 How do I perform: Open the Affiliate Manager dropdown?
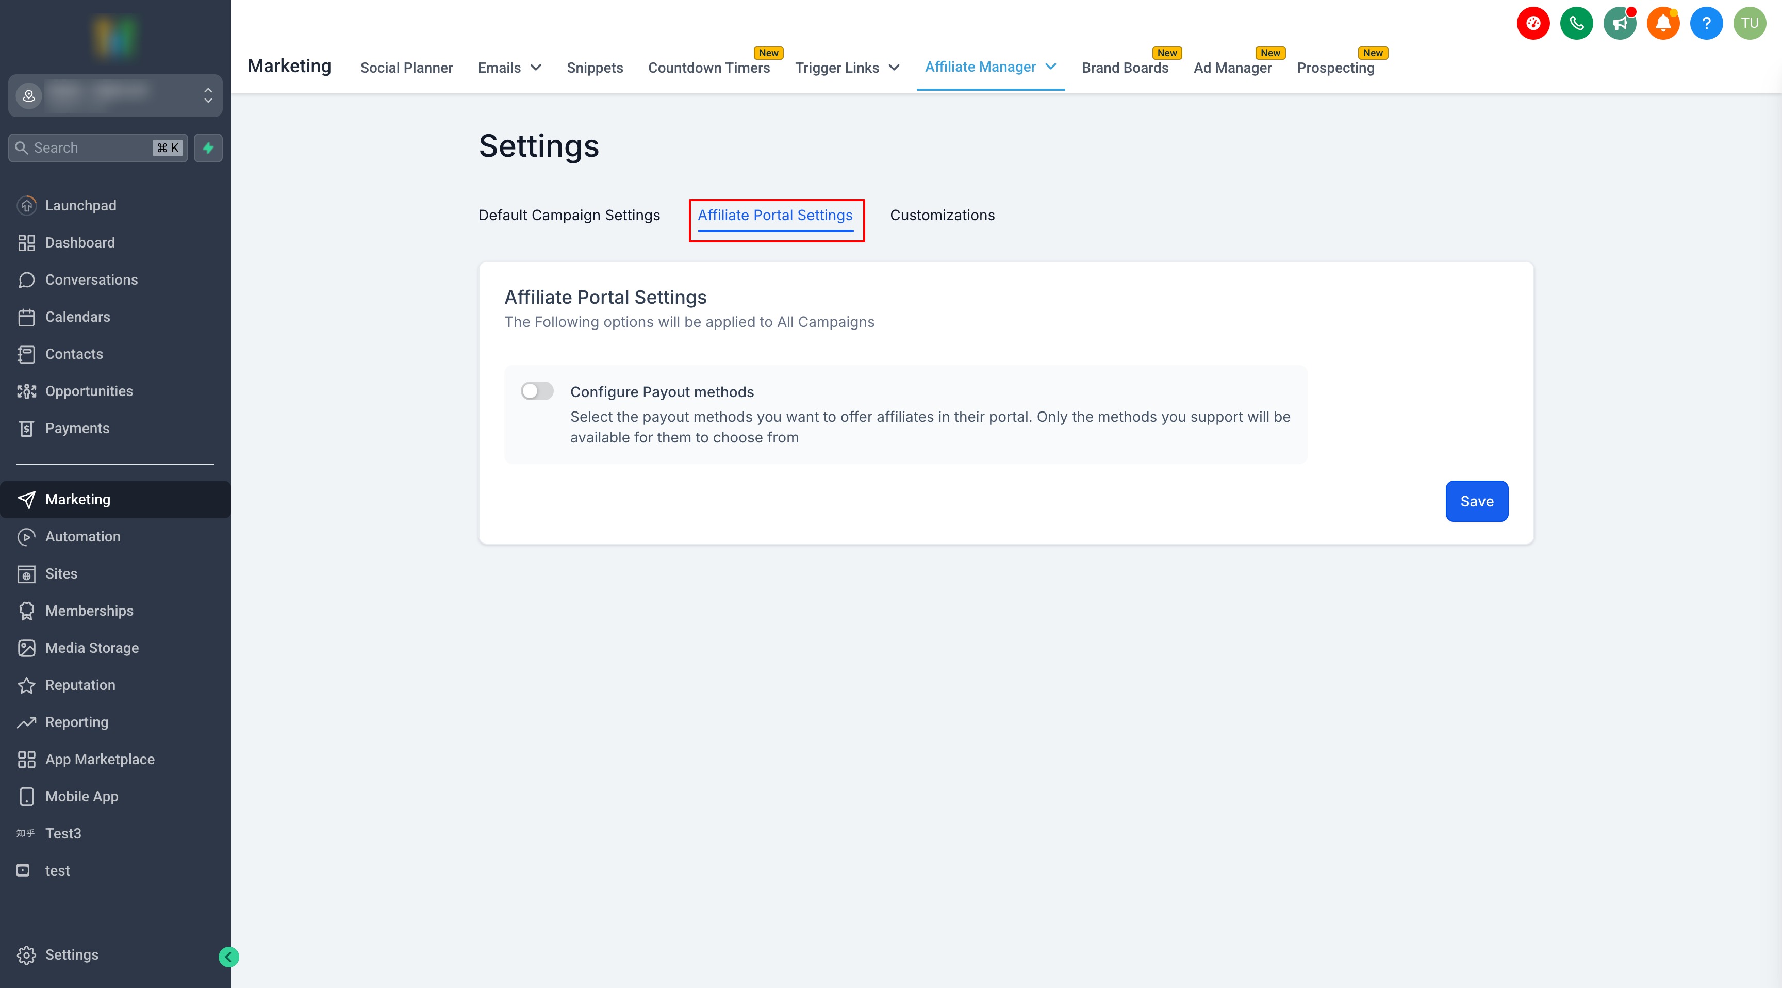coord(990,67)
